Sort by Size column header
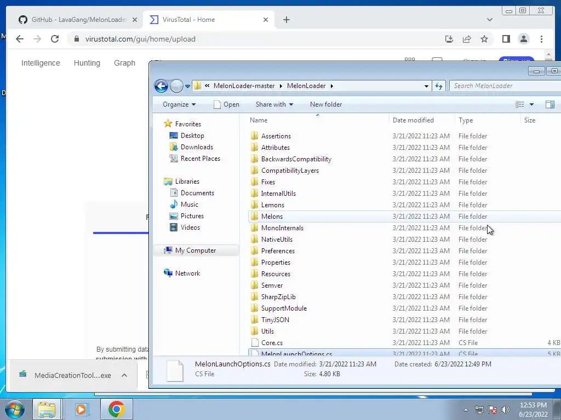 coord(530,120)
